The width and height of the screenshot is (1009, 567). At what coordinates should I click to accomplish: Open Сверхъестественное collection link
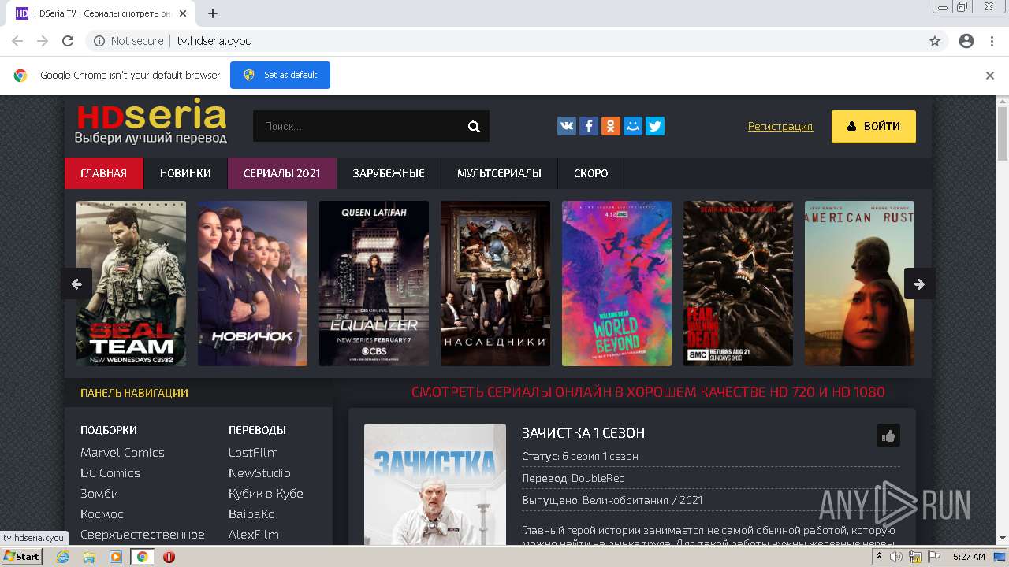click(143, 535)
